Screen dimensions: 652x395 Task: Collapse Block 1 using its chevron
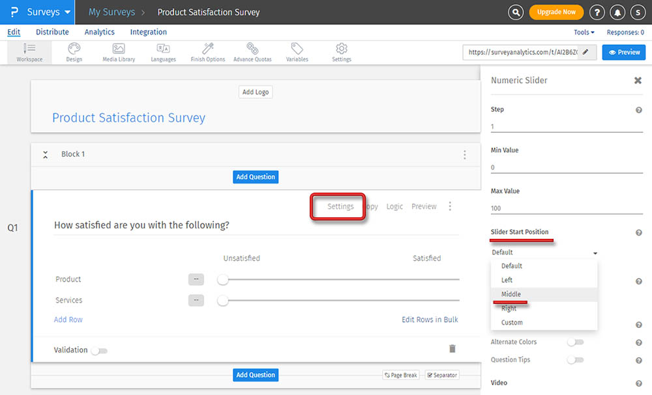(45, 154)
